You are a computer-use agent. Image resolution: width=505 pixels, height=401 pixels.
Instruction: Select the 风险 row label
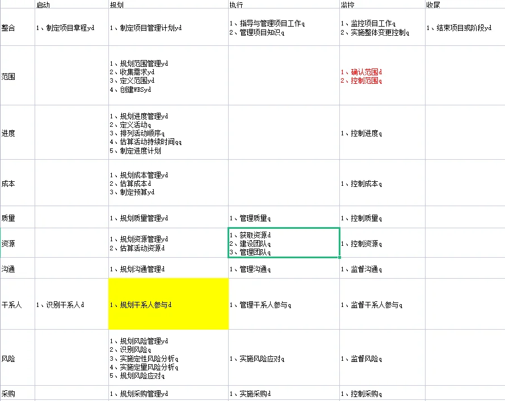point(11,359)
